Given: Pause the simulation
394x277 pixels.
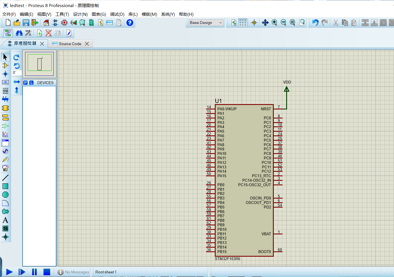Looking at the screenshot, I should 34,272.
